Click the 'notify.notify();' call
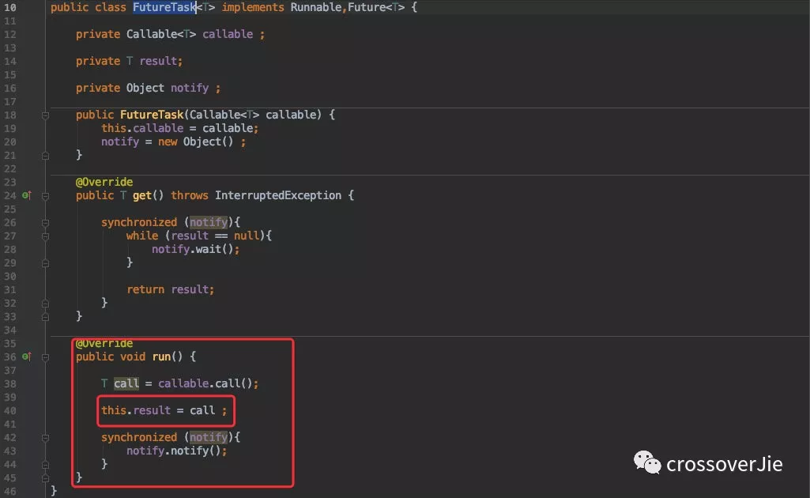Viewport: 810px width, 498px height. (177, 451)
